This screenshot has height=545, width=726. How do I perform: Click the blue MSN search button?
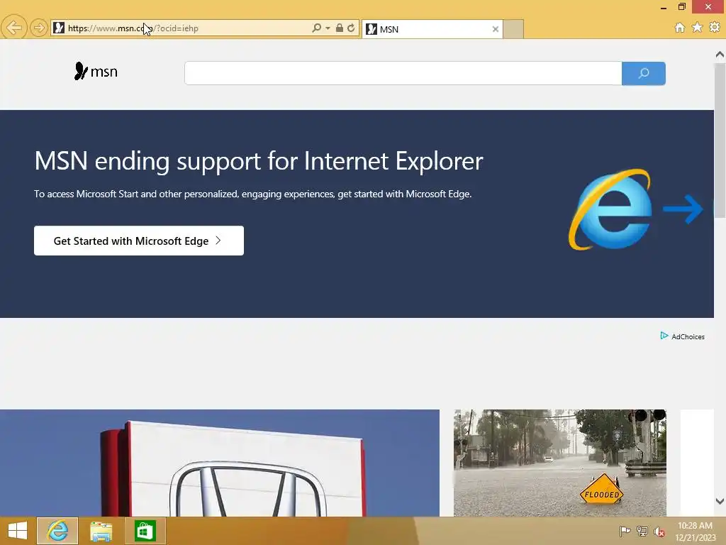644,73
